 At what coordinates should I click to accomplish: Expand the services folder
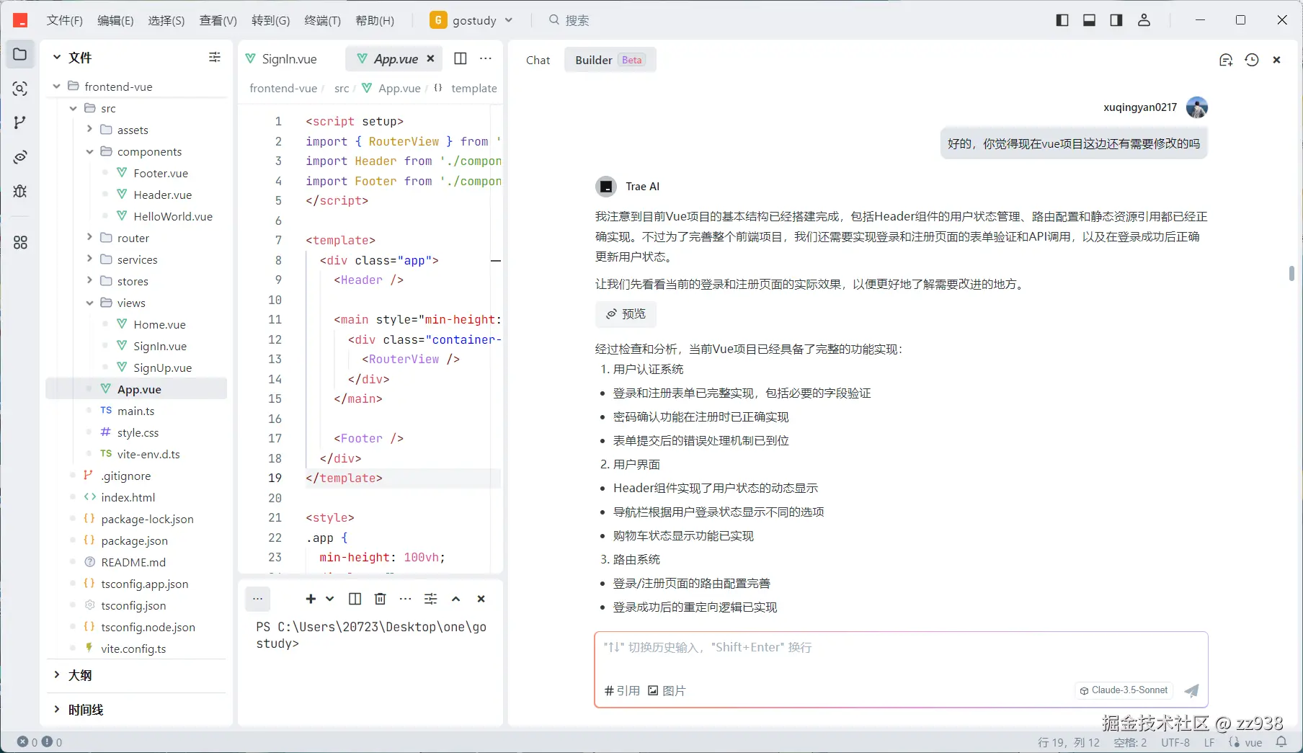pos(90,259)
